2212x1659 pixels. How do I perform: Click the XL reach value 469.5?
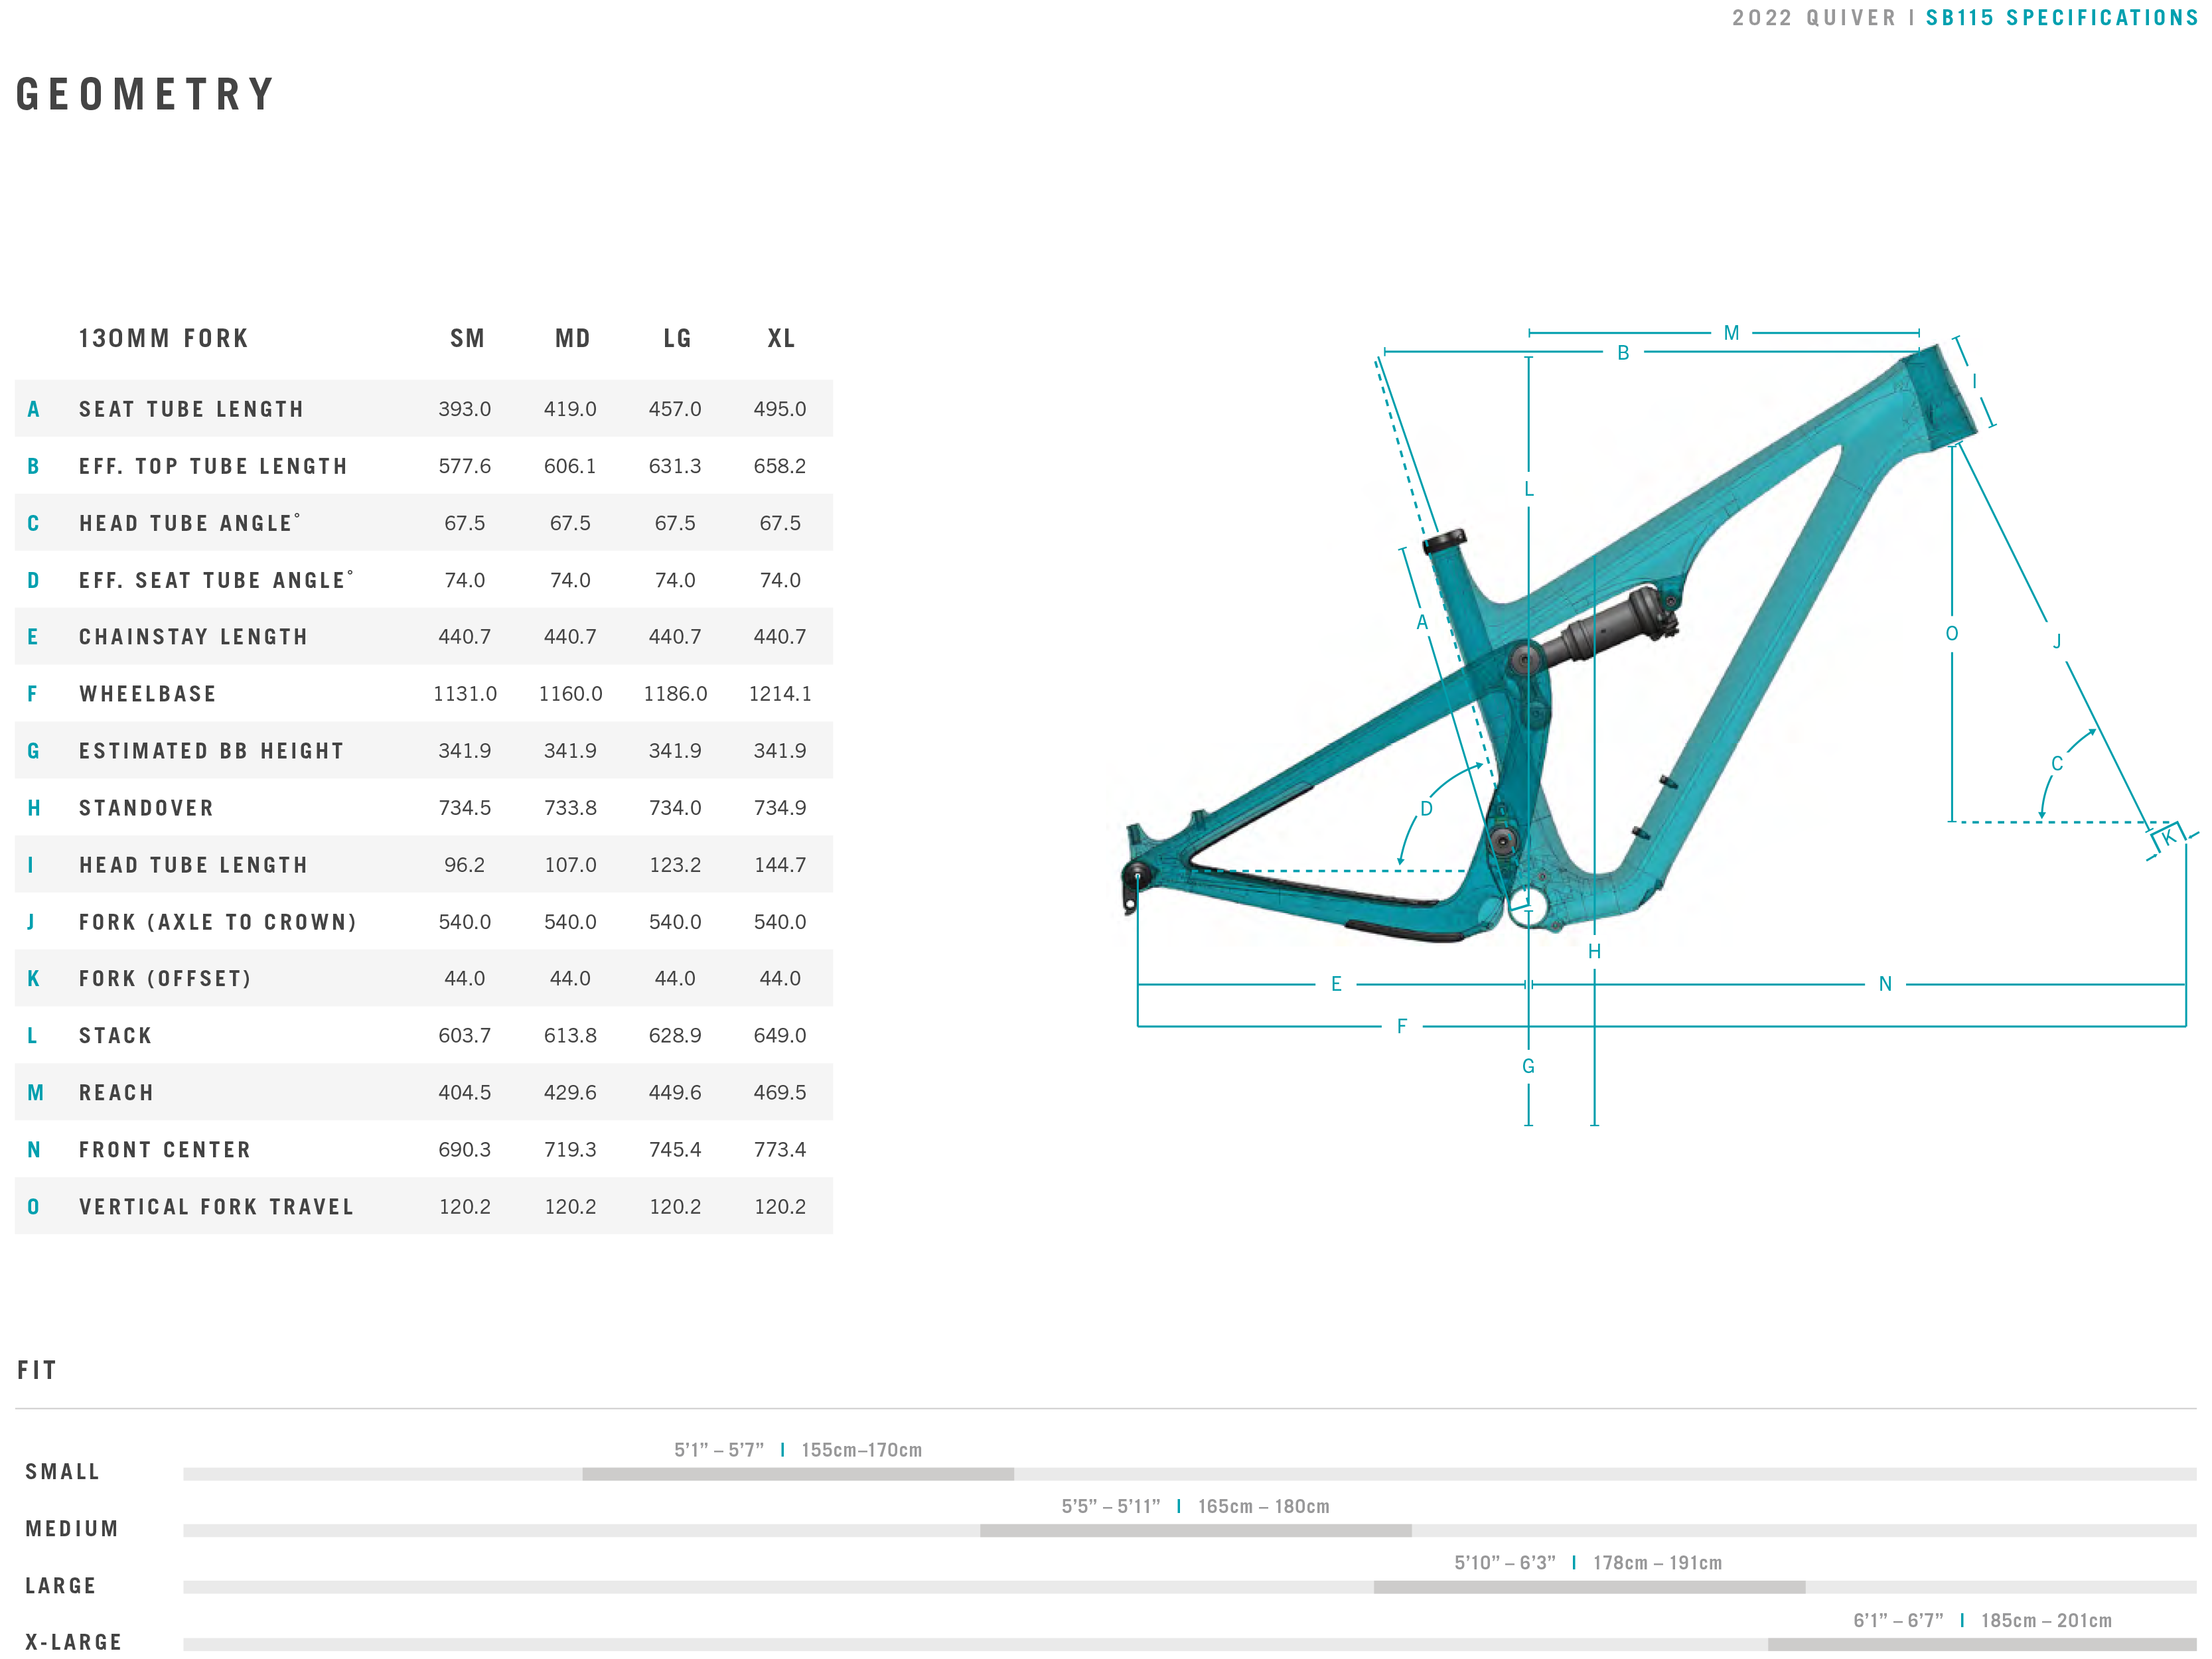click(780, 1092)
